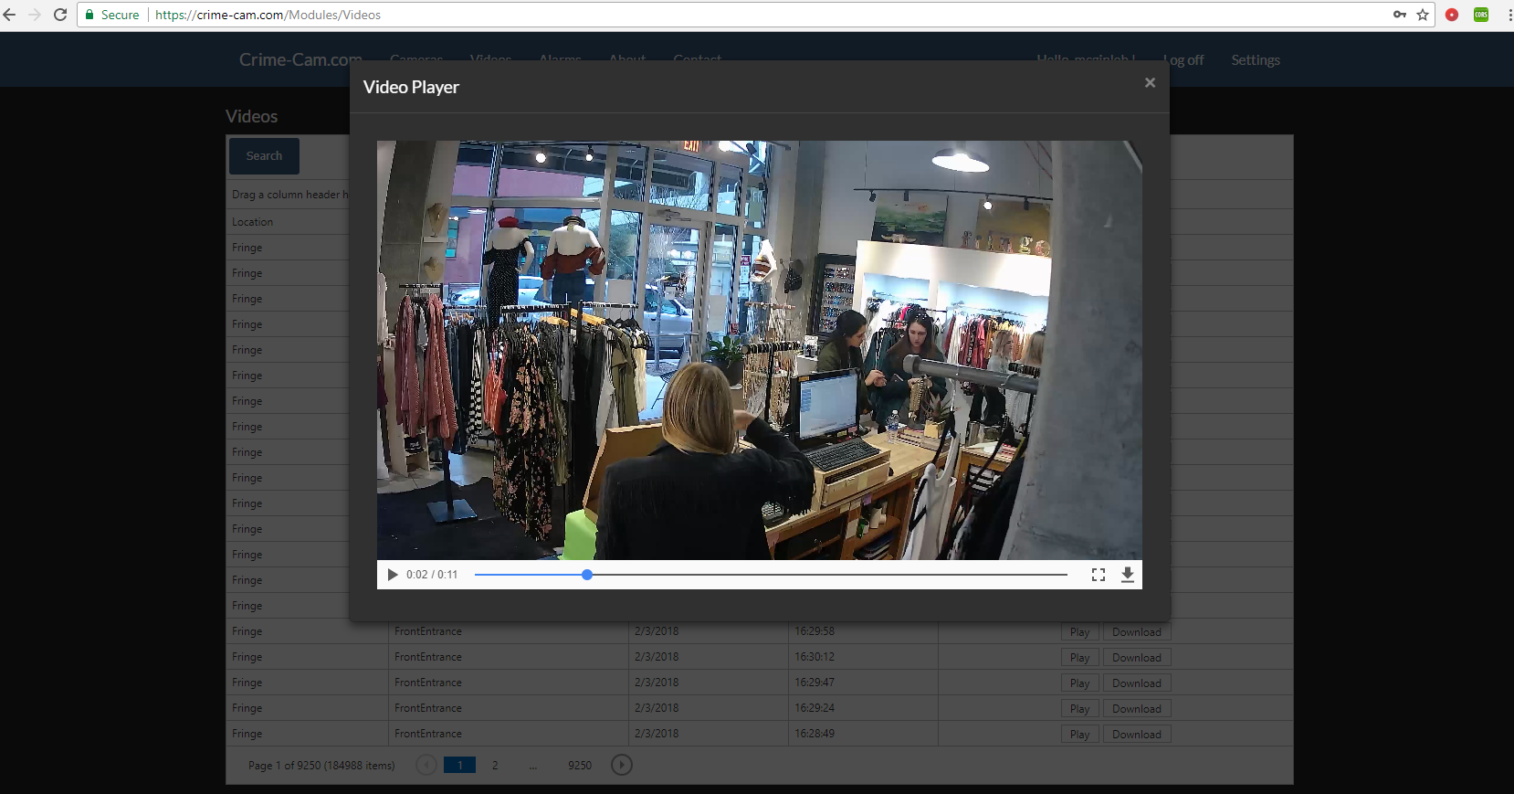Reload the browser page
Screen dimensions: 1514x794
[x=60, y=15]
